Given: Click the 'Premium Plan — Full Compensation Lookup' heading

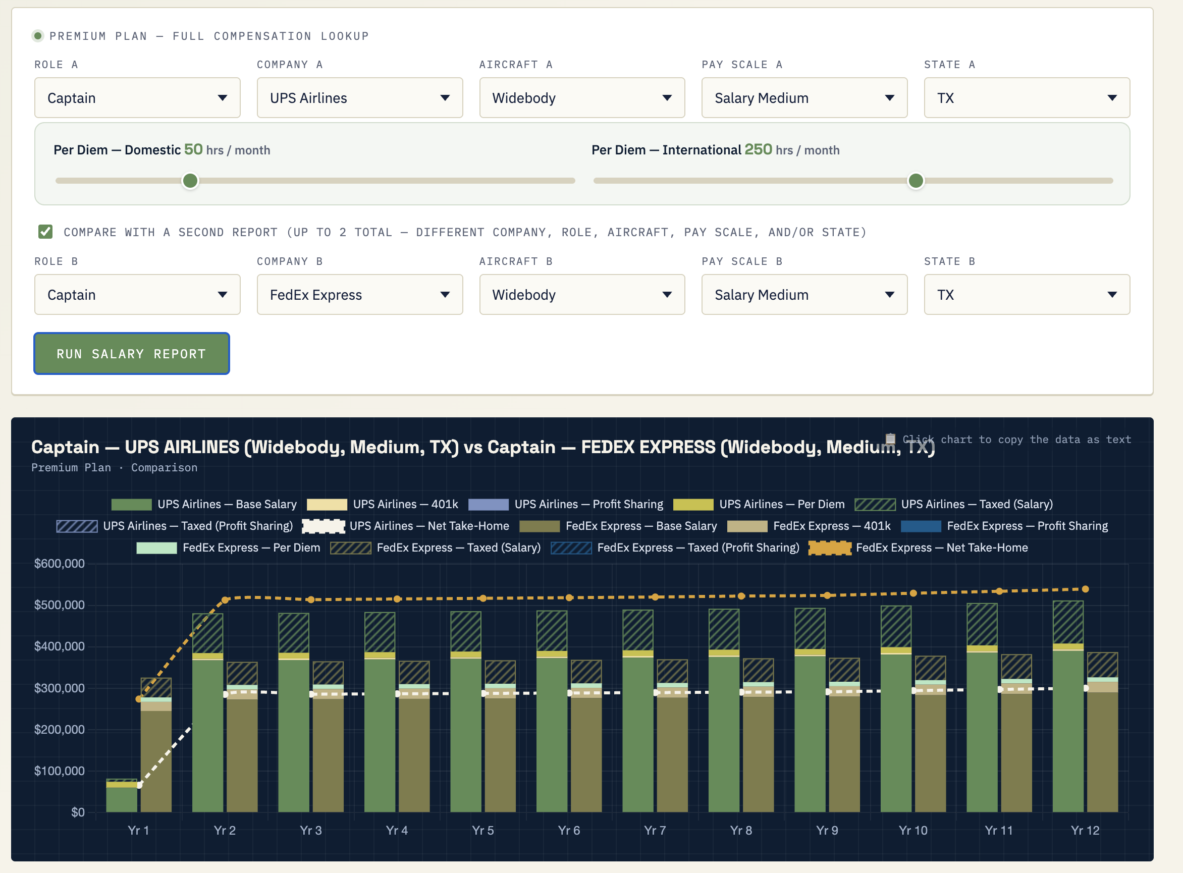Looking at the screenshot, I should pos(209,36).
